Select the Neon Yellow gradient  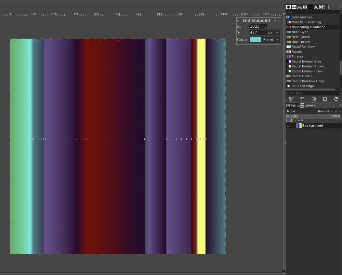313,42
